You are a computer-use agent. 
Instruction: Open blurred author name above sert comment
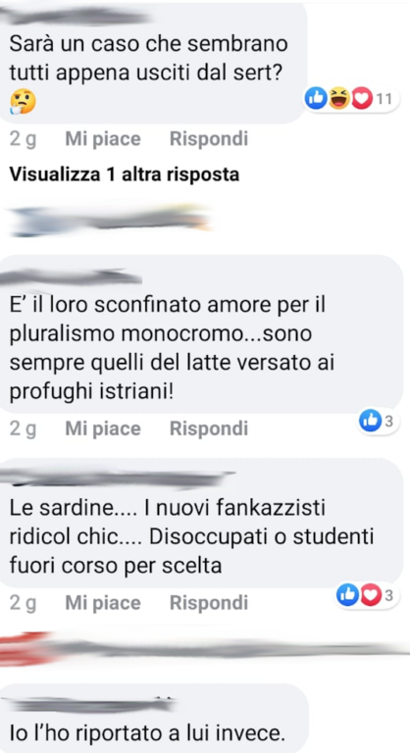[x=76, y=18]
